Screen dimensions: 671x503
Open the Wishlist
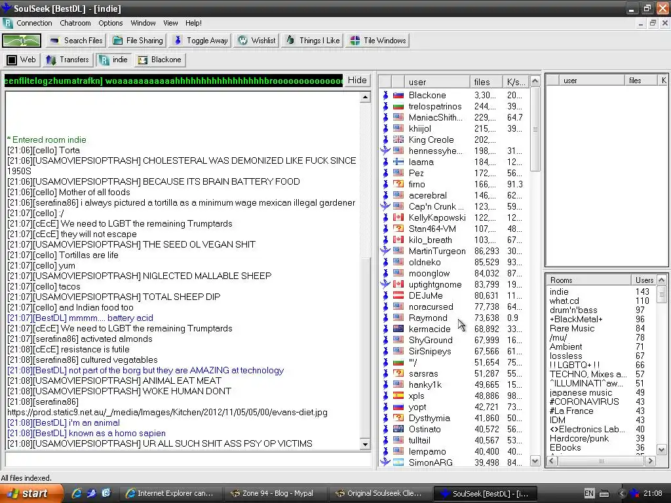(x=257, y=41)
